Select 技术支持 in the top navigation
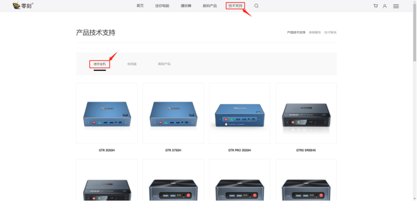Screen dimensions: 417x201 coord(235,6)
